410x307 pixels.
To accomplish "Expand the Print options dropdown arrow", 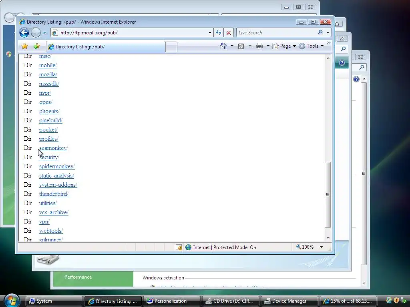I will (x=268, y=46).
